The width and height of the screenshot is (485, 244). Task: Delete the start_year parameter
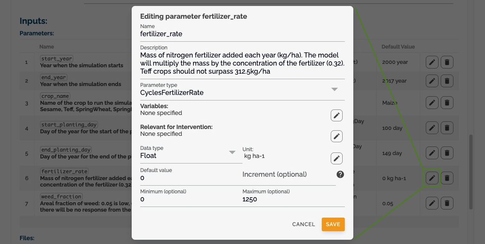click(447, 62)
